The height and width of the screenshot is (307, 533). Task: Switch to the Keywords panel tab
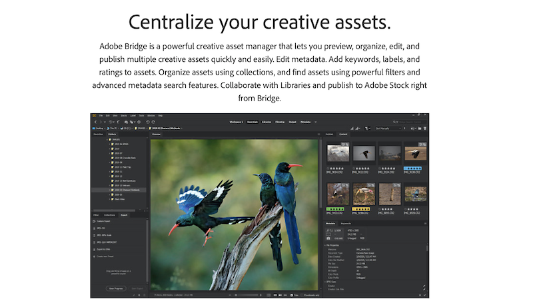click(x=346, y=224)
